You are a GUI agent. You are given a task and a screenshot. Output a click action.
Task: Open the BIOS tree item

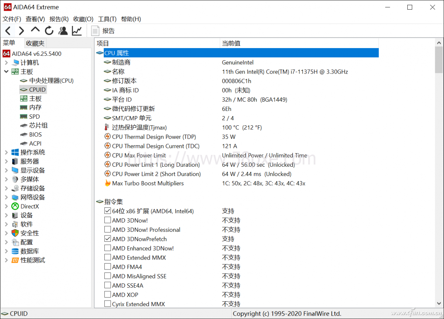point(36,135)
